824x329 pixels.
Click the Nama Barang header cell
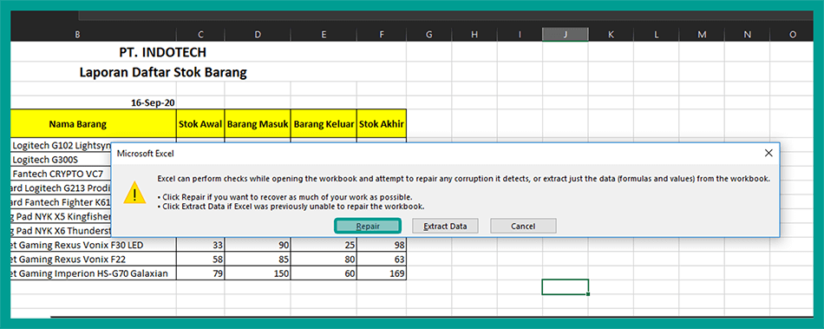tap(93, 124)
